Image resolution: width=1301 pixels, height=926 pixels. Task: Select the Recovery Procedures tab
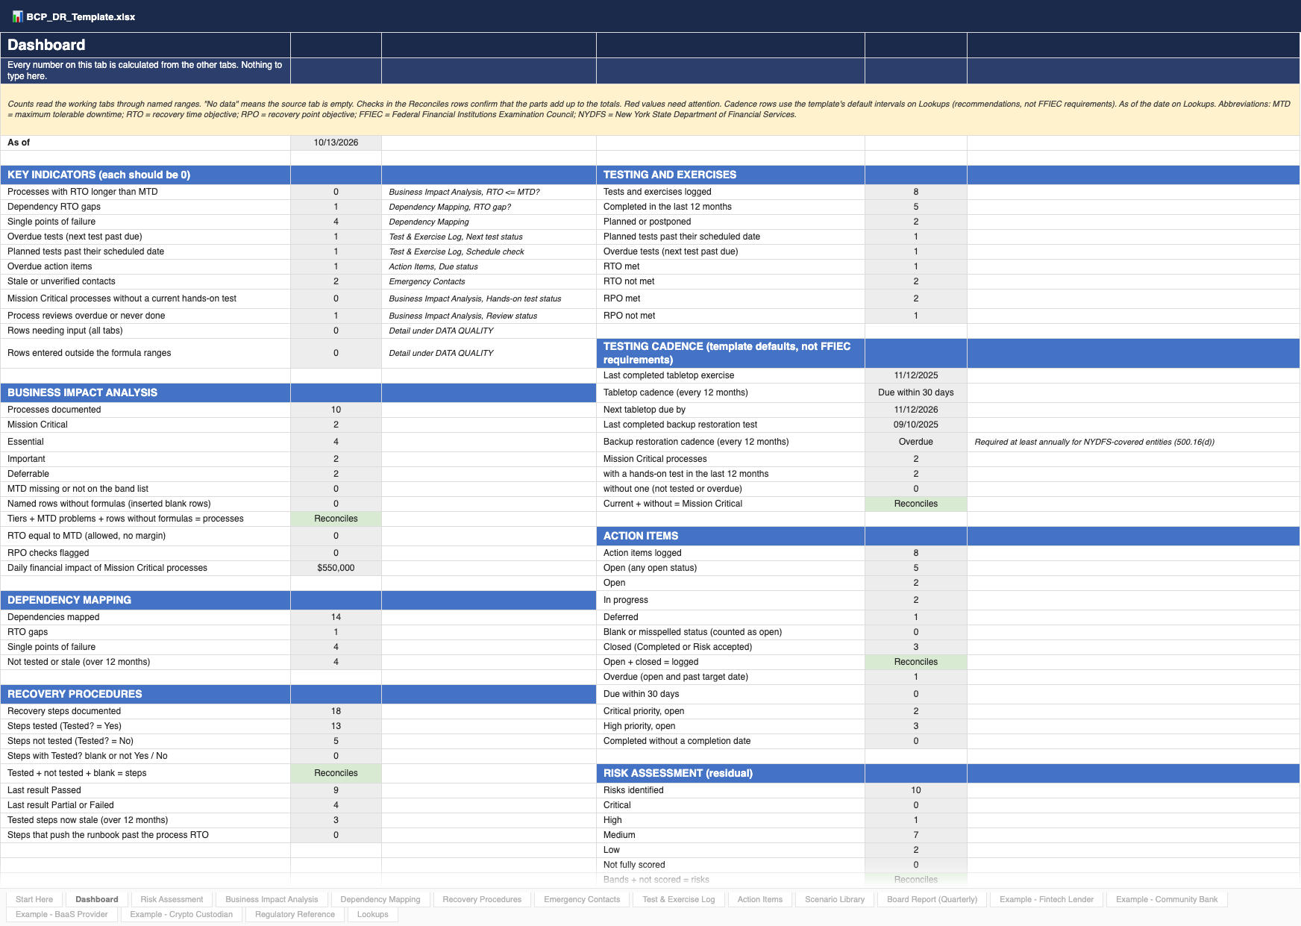tap(482, 899)
